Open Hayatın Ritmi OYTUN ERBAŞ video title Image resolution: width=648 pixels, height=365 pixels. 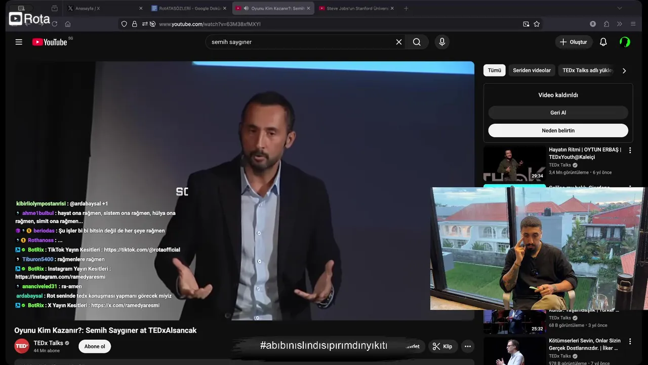tap(585, 153)
